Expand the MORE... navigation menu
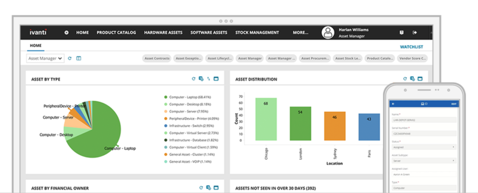 tap(301, 33)
